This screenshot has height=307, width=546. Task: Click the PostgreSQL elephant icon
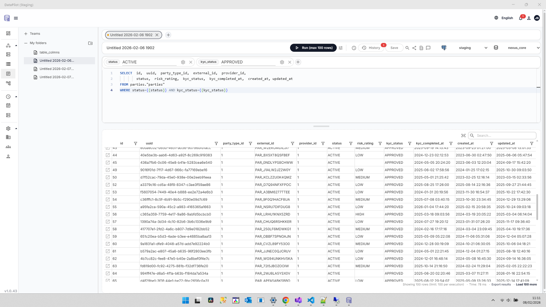coord(443,48)
